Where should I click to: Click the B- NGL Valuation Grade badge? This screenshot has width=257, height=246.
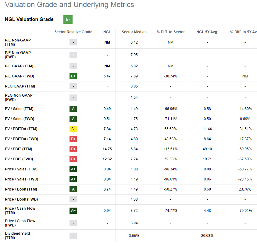coord(68,20)
